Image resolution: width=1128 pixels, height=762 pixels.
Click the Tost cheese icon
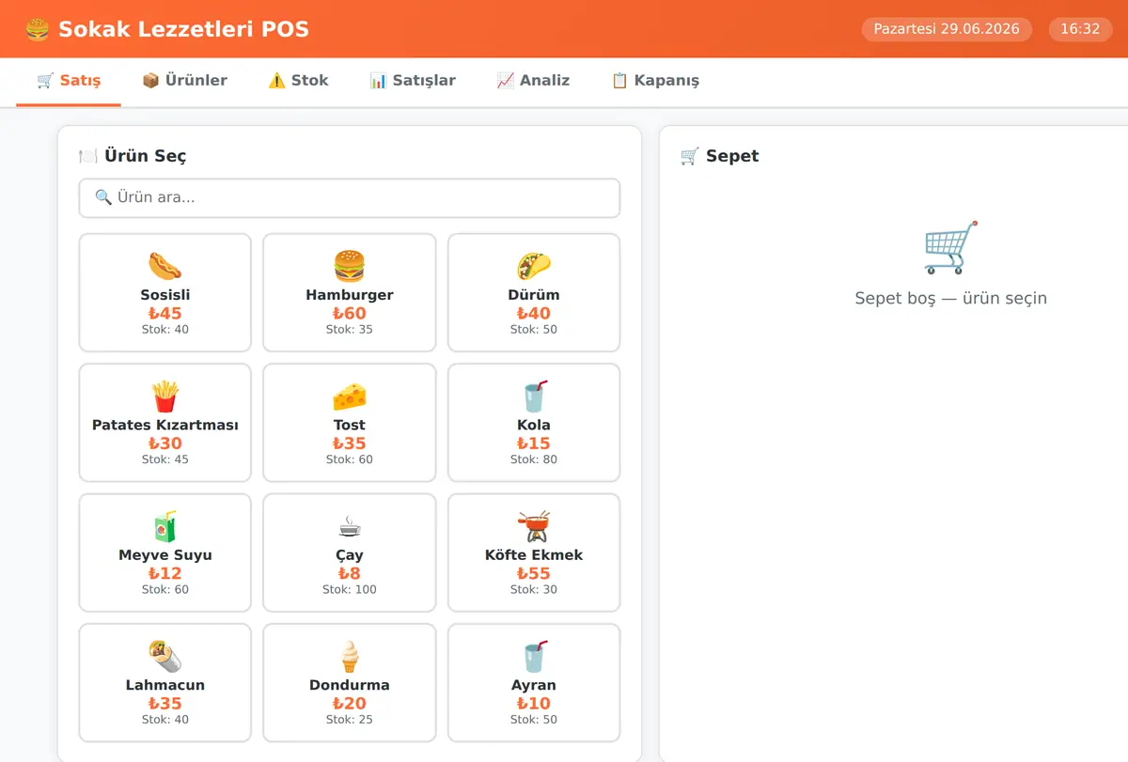click(x=349, y=397)
